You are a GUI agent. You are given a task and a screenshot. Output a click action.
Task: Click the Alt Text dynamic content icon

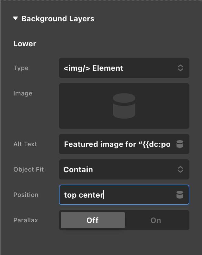point(180,144)
